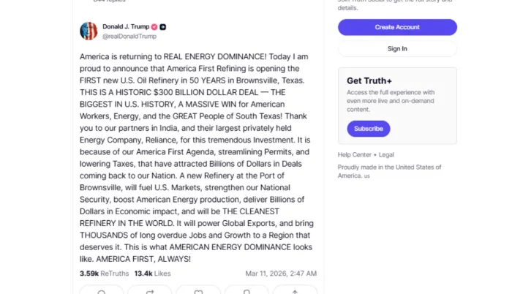Subscribe to Truth+ with the Subscribe button
The width and height of the screenshot is (523, 294).
[x=368, y=129]
